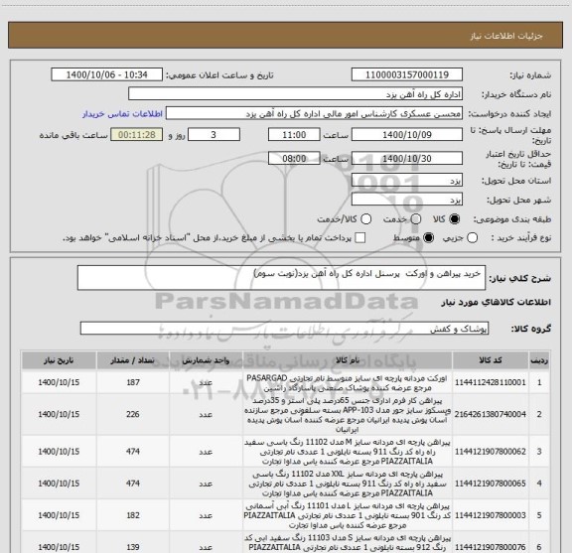Click the نام کالا column header
The height and width of the screenshot is (553, 572).
tap(348, 360)
